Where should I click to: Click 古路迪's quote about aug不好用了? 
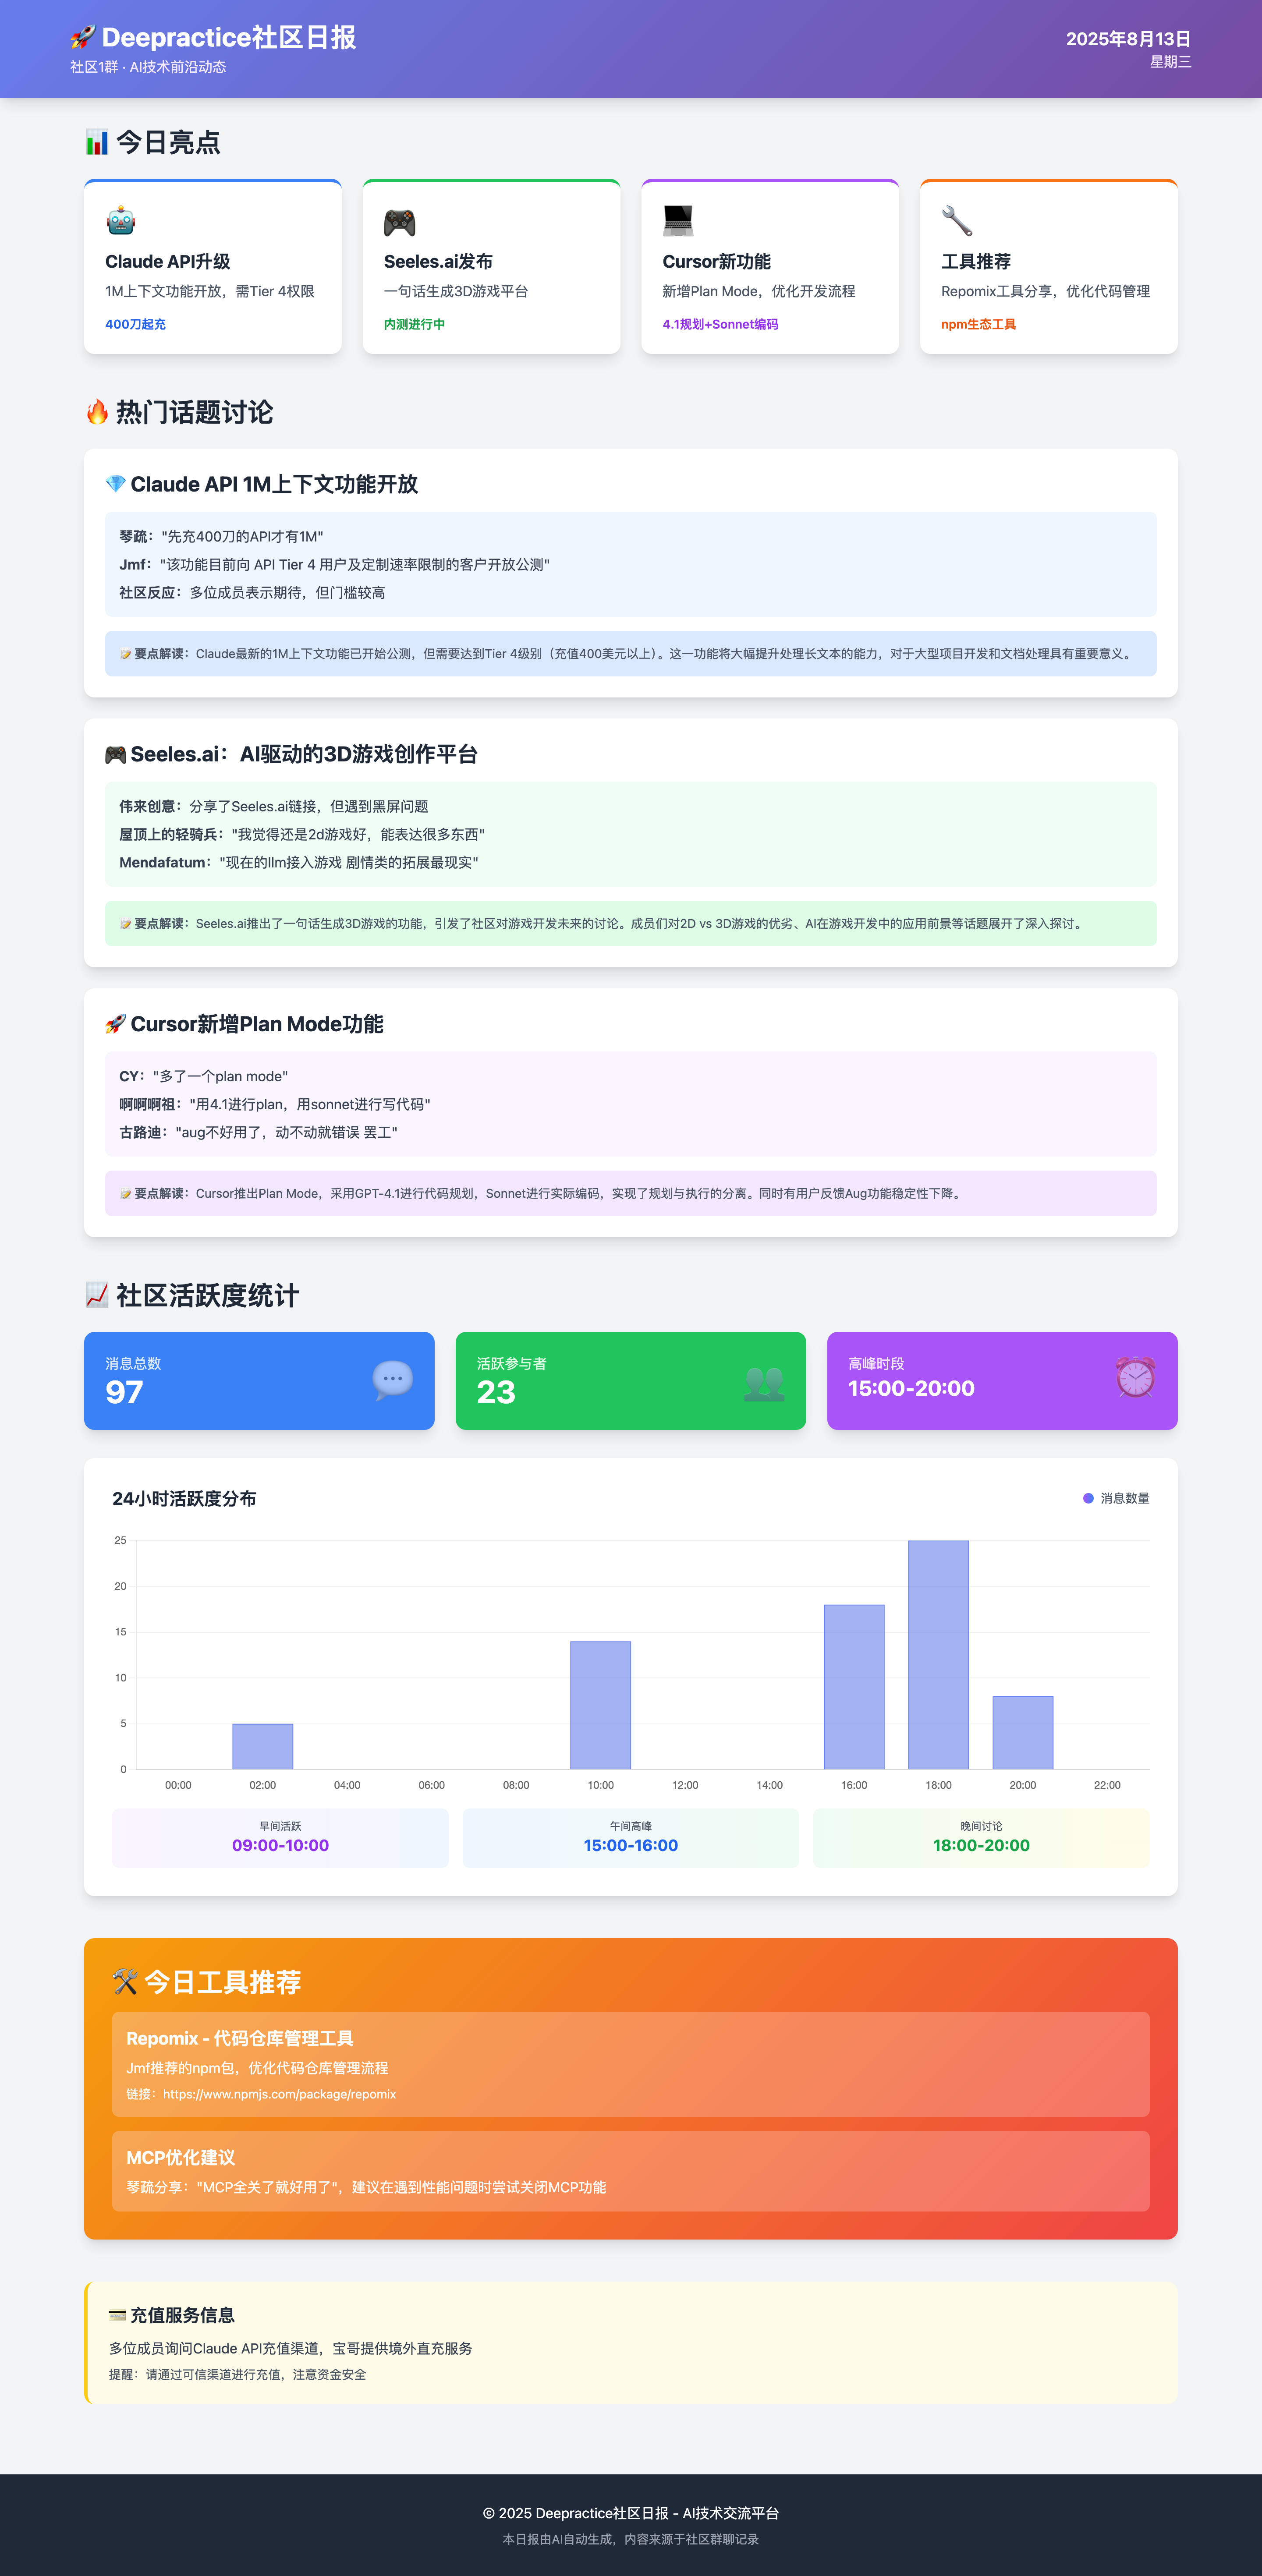[x=258, y=1133]
